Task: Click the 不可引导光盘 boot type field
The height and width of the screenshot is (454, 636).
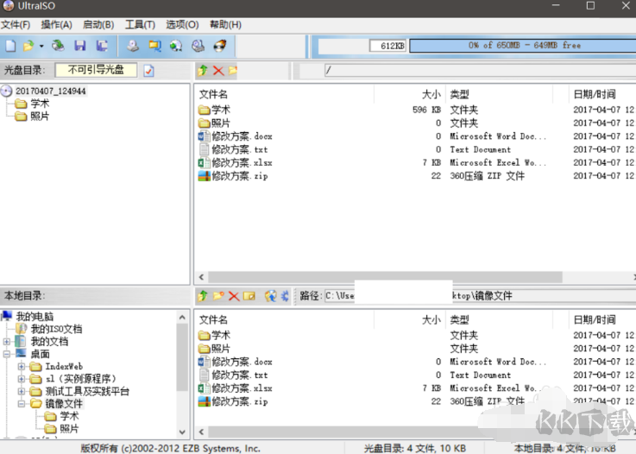Action: coord(96,70)
